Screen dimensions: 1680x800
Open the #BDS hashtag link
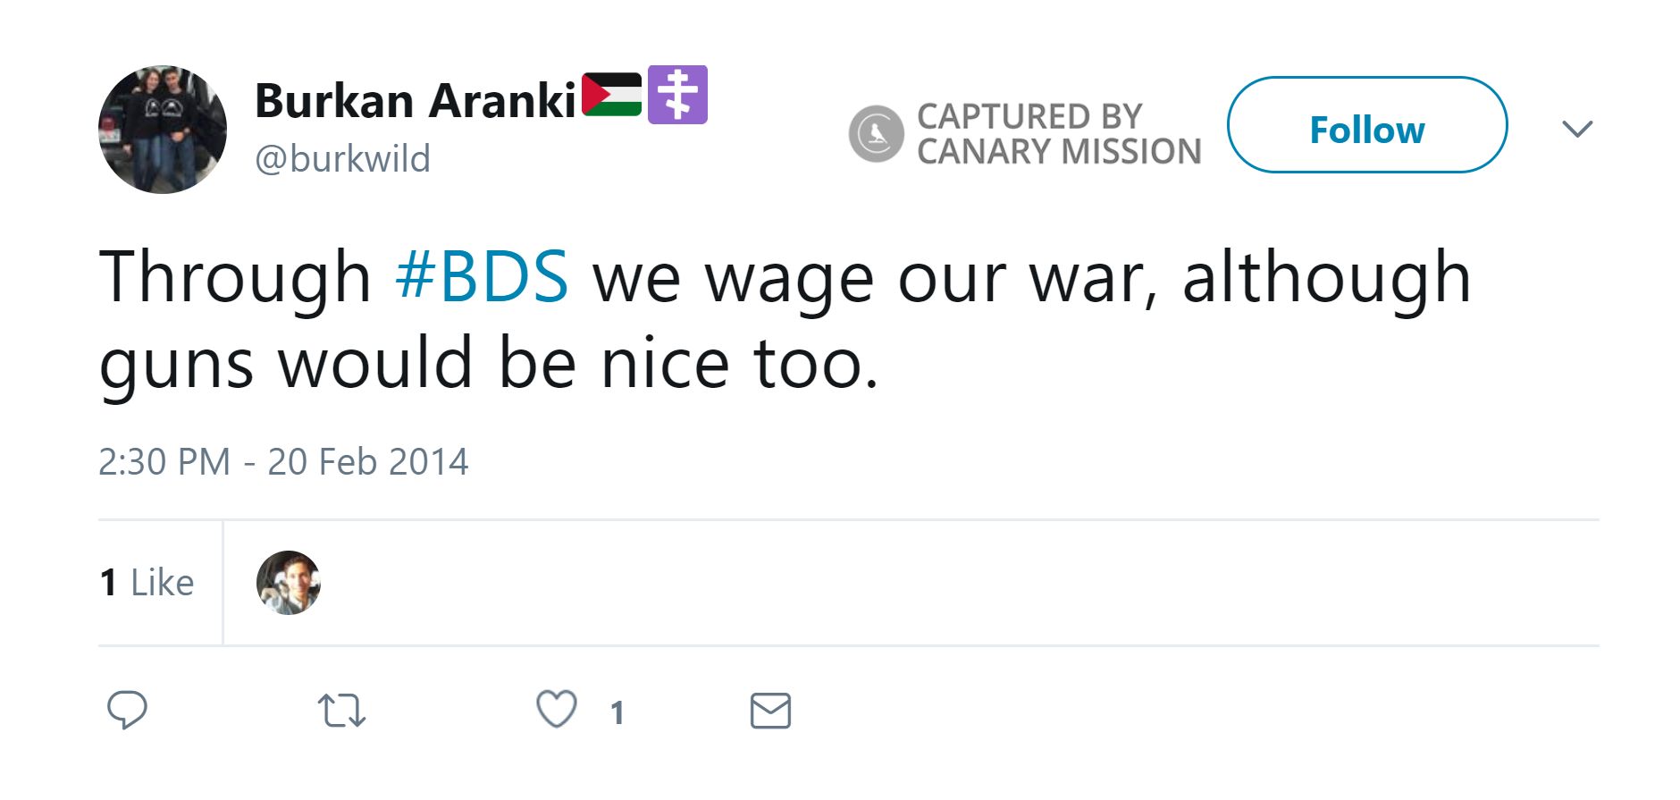[482, 276]
